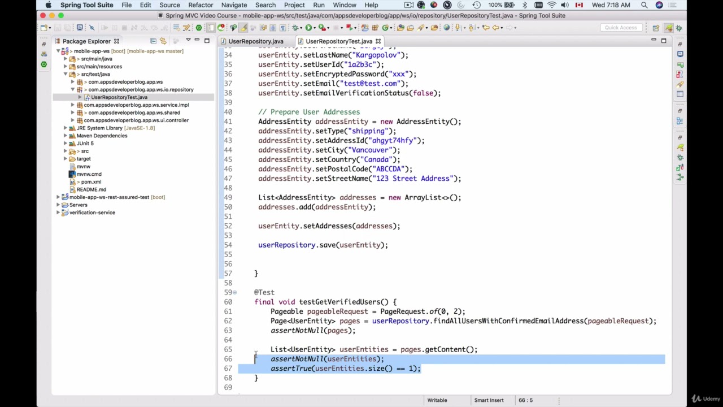Click the Open Type icon

point(400,27)
